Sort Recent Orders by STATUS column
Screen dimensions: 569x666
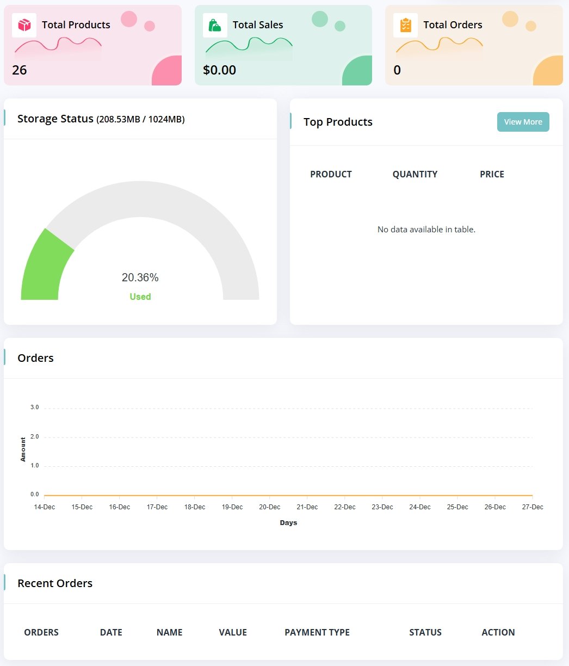point(425,632)
